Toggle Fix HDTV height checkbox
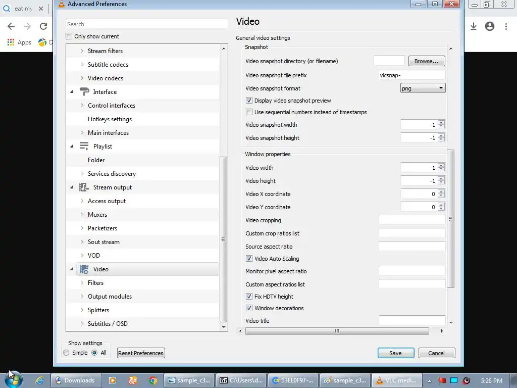This screenshot has height=388, width=517. [x=249, y=297]
